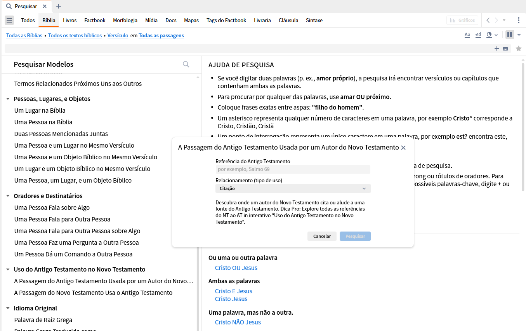Go forward in search history

496,20
